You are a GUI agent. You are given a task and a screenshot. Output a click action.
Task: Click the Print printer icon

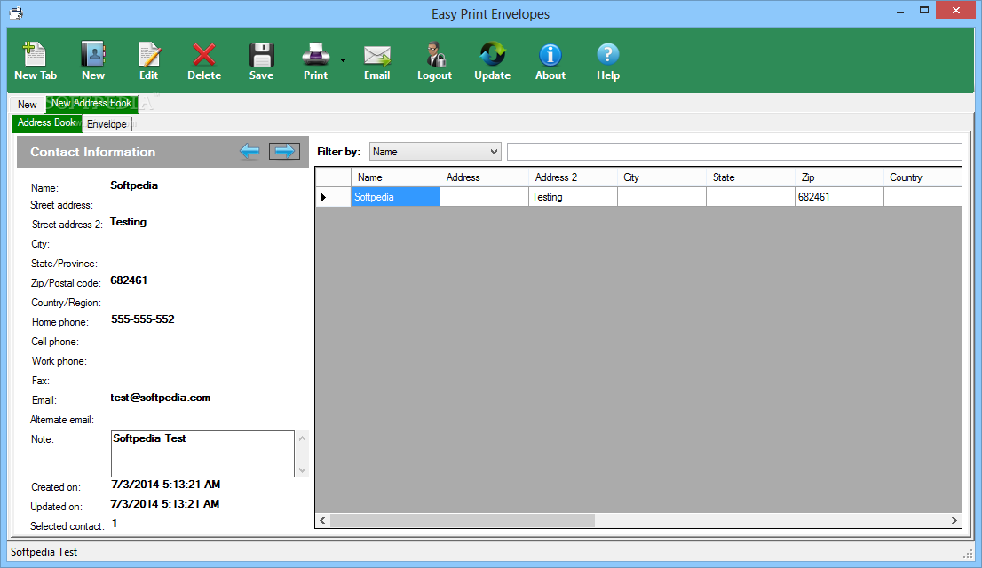pyautogui.click(x=316, y=54)
